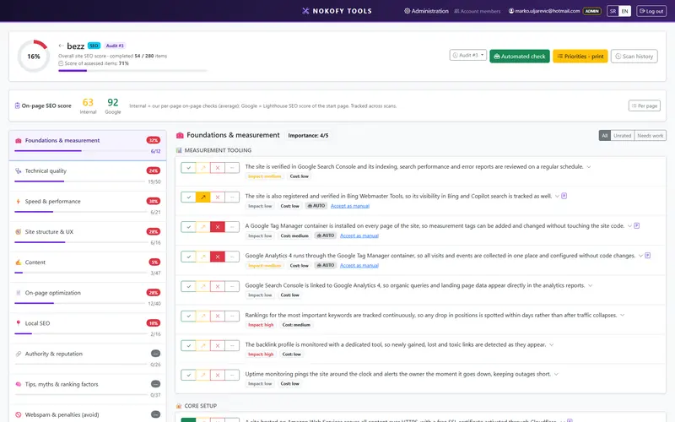
Task: Expand Google Analytics 4 item details
Action: pos(640,256)
